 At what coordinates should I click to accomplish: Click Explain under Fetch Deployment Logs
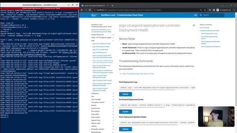pyautogui.click(x=126, y=94)
